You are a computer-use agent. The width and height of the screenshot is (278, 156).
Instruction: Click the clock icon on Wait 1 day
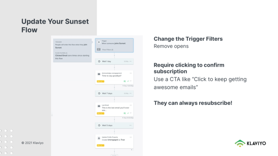pos(99,61)
